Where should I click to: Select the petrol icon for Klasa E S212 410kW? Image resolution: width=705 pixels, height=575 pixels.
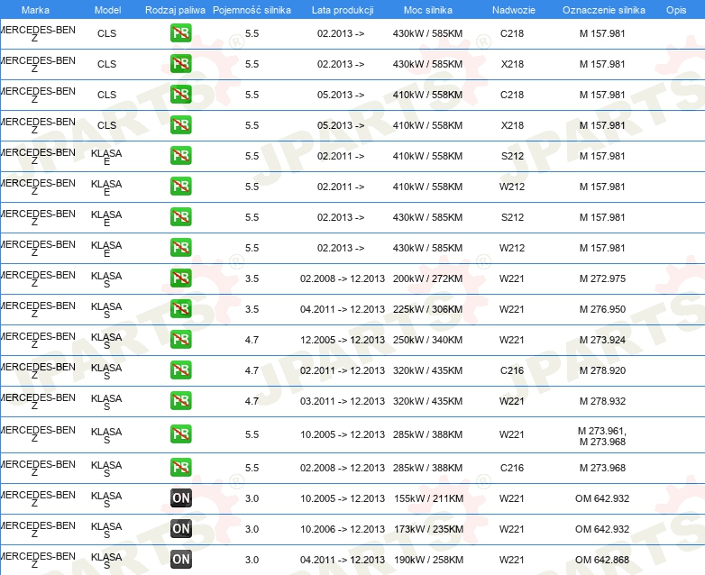[180, 156]
